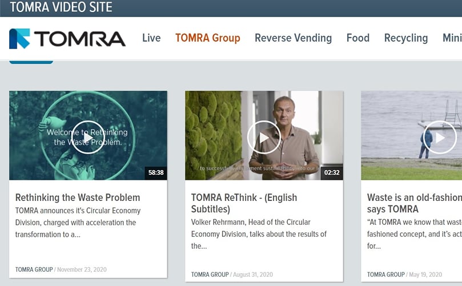Viewport: 462px width, 286px height.
Task: Go to the Food section
Action: tap(358, 38)
